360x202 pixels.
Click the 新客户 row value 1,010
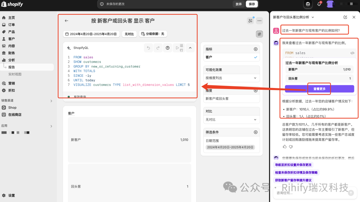(x=184, y=140)
